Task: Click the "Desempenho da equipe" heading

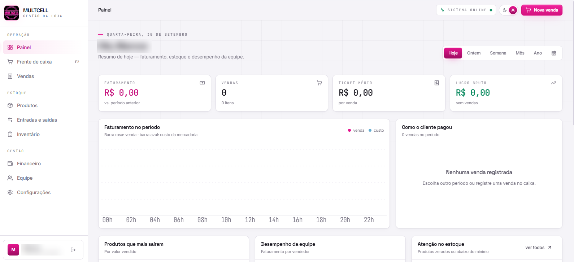Action: point(288,244)
